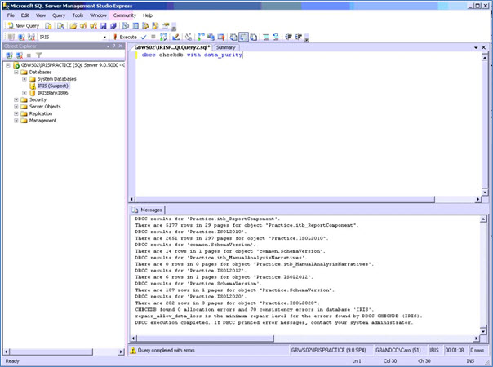Click the Open File folder icon
This screenshot has width=493, height=367.
(x=73, y=26)
